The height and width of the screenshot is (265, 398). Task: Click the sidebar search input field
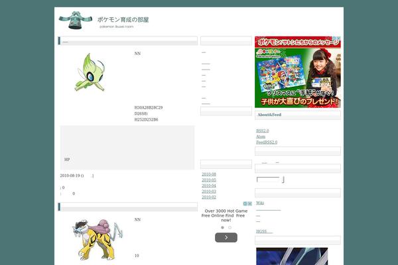pyautogui.click(x=268, y=180)
